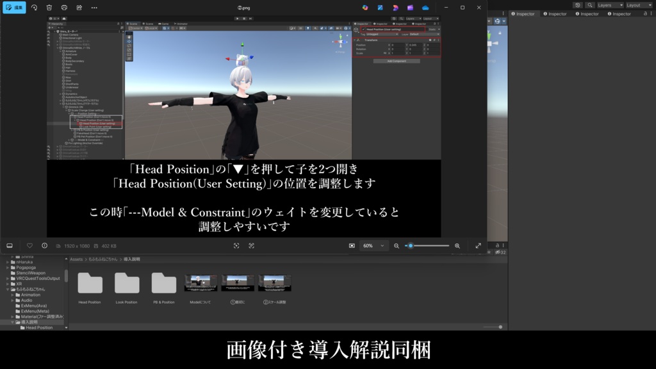Select the fit-to-screen icon below the preview
The height and width of the screenshot is (369, 656).
(236, 245)
